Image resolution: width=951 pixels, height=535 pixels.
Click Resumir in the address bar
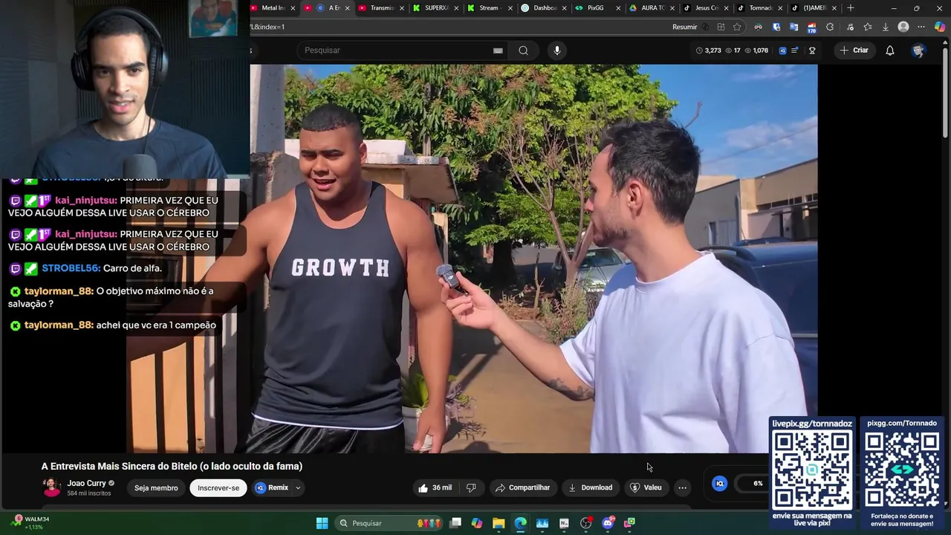point(684,27)
